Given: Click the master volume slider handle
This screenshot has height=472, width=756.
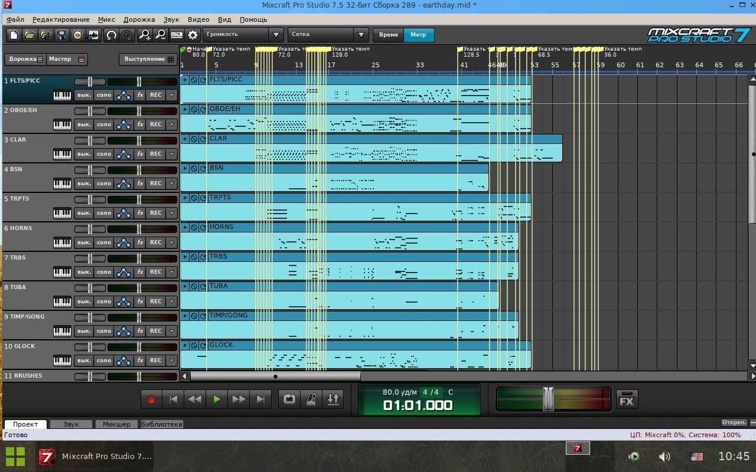Looking at the screenshot, I should point(549,399).
